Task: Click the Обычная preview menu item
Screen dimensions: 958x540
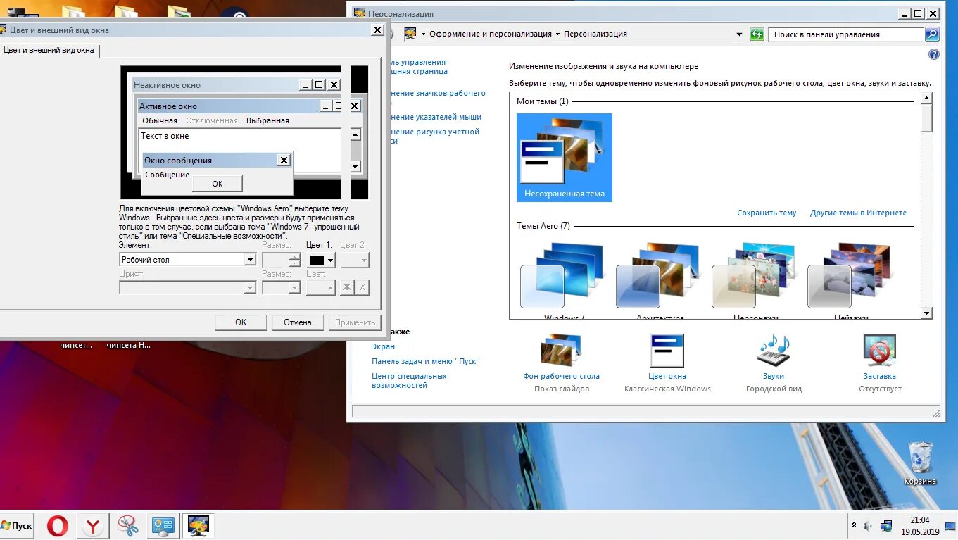Action: [x=160, y=120]
